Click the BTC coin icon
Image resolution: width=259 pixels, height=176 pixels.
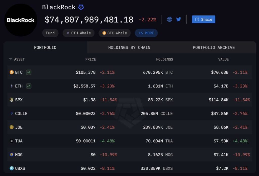[x=12, y=72]
